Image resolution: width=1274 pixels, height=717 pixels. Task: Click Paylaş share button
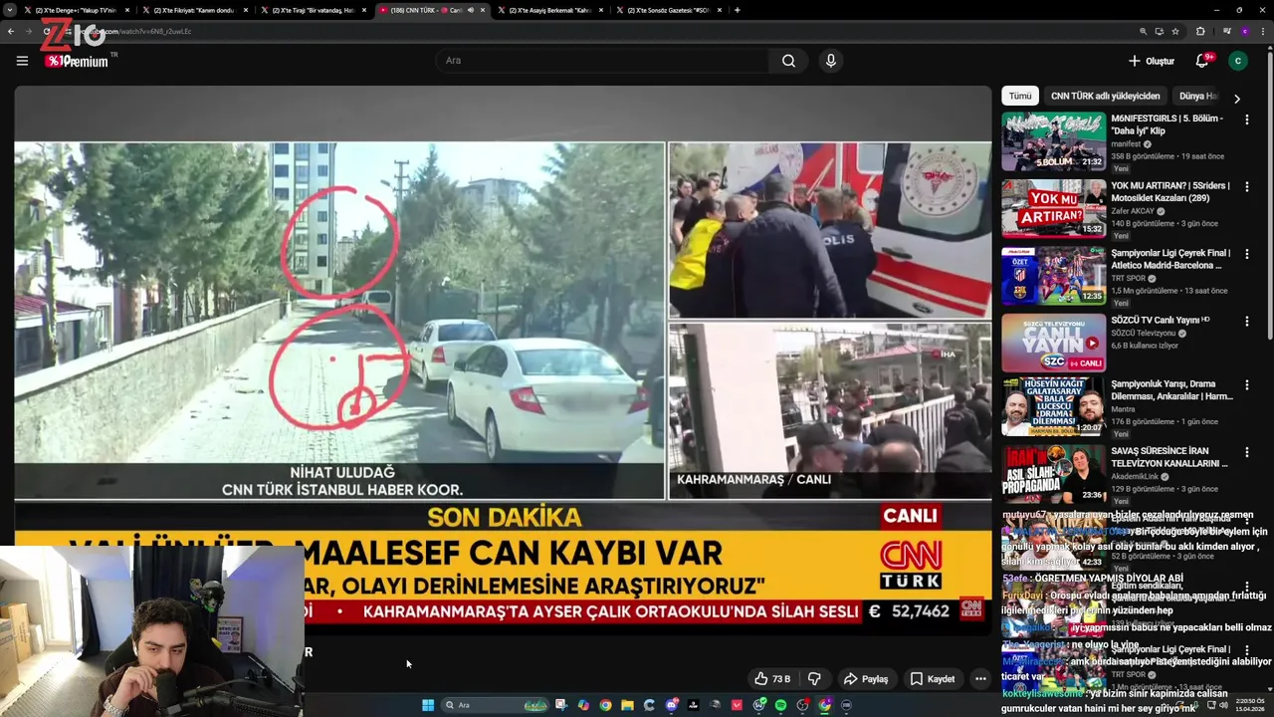pos(865,679)
